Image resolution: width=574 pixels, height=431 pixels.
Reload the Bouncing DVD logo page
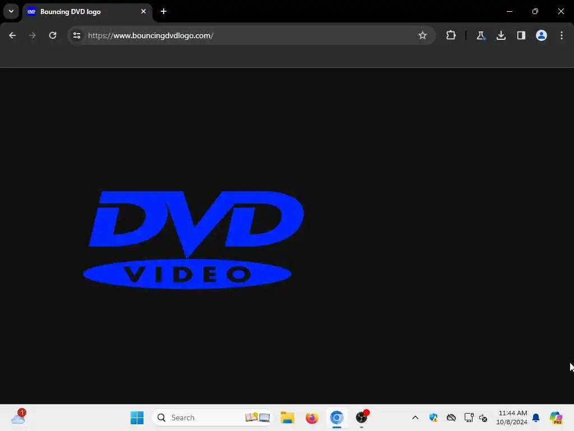53,35
